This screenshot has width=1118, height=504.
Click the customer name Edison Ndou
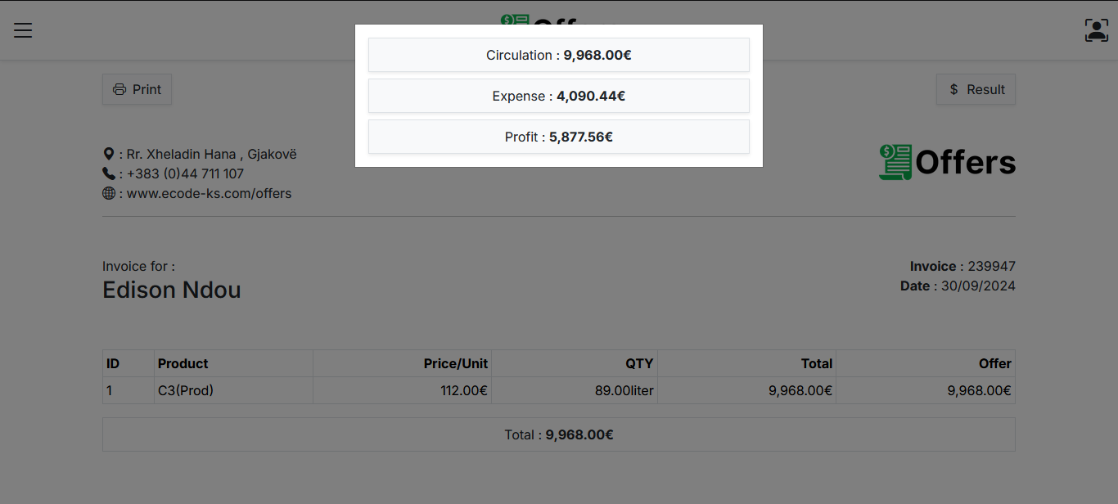[172, 290]
